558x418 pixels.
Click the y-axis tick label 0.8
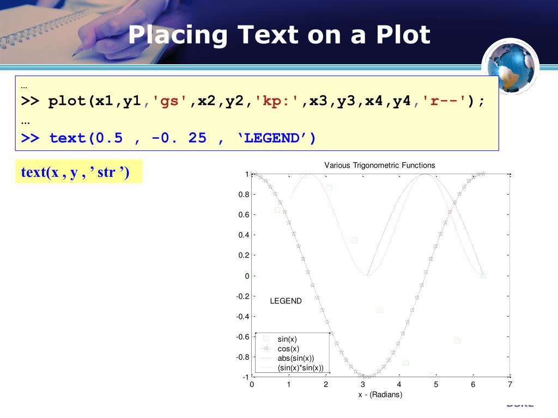click(244, 194)
